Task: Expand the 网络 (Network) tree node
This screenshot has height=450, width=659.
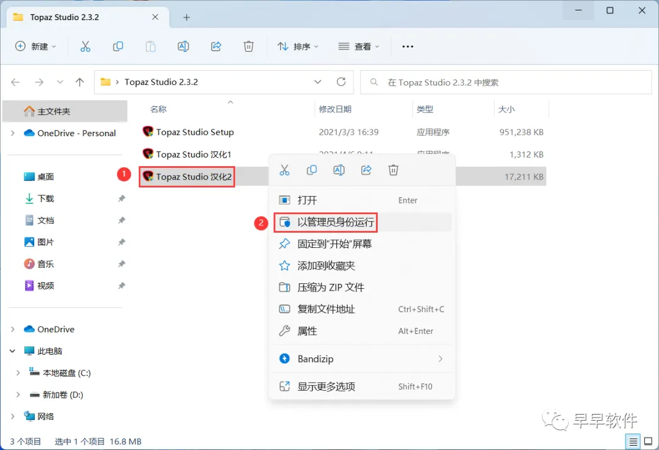Action: point(13,416)
